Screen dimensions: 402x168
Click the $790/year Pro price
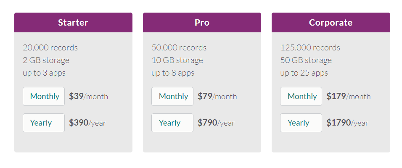[x=216, y=123]
